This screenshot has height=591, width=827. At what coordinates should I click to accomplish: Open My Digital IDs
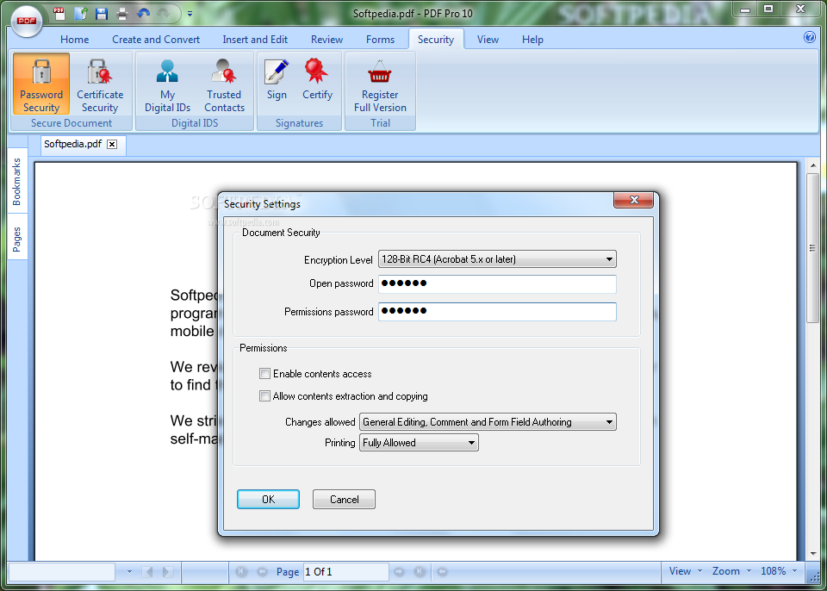(x=167, y=84)
